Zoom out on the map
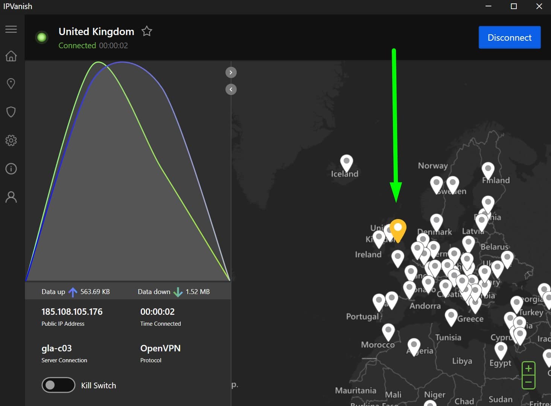 pyautogui.click(x=528, y=382)
